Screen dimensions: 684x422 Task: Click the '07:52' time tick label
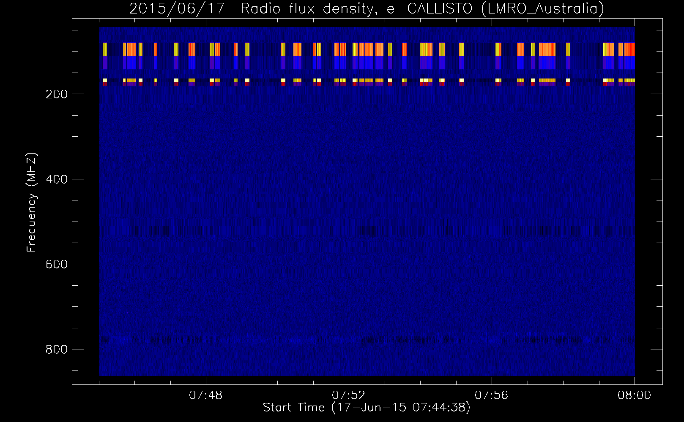[x=349, y=395]
